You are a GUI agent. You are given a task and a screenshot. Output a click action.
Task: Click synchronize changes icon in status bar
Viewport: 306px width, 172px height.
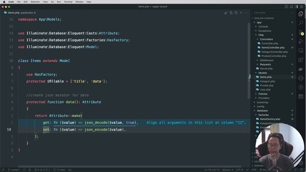click(x=24, y=170)
